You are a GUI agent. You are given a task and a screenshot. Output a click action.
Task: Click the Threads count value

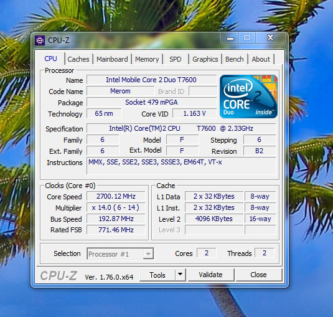tap(265, 253)
